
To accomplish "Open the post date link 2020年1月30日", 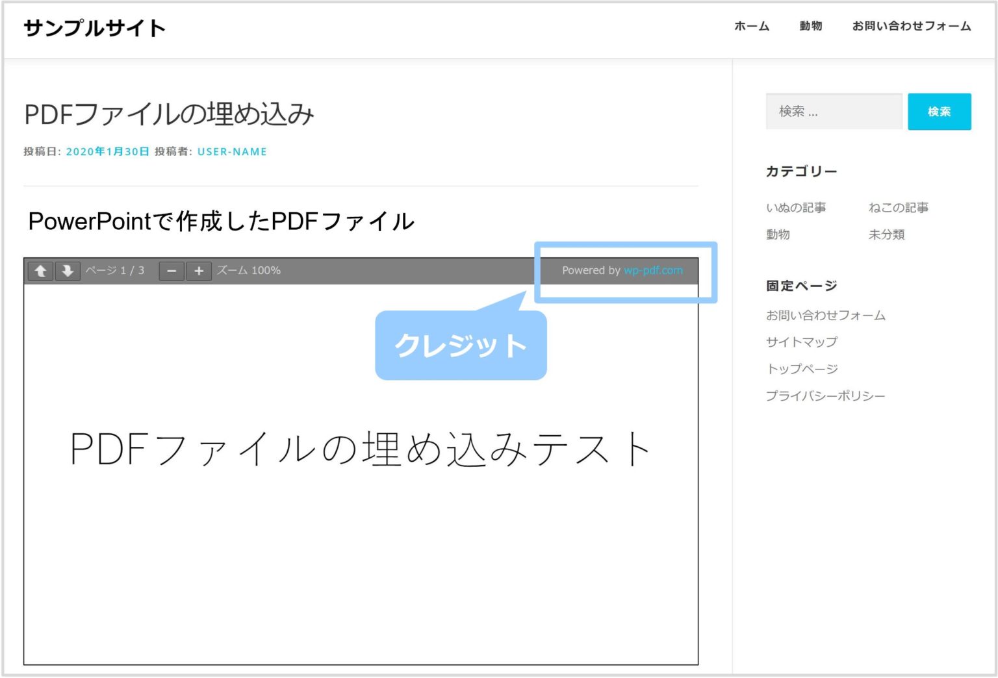I will (106, 151).
